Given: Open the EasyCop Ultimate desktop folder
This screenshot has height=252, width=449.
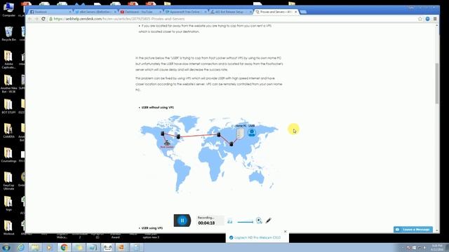Looking at the screenshot, I should [8, 181].
